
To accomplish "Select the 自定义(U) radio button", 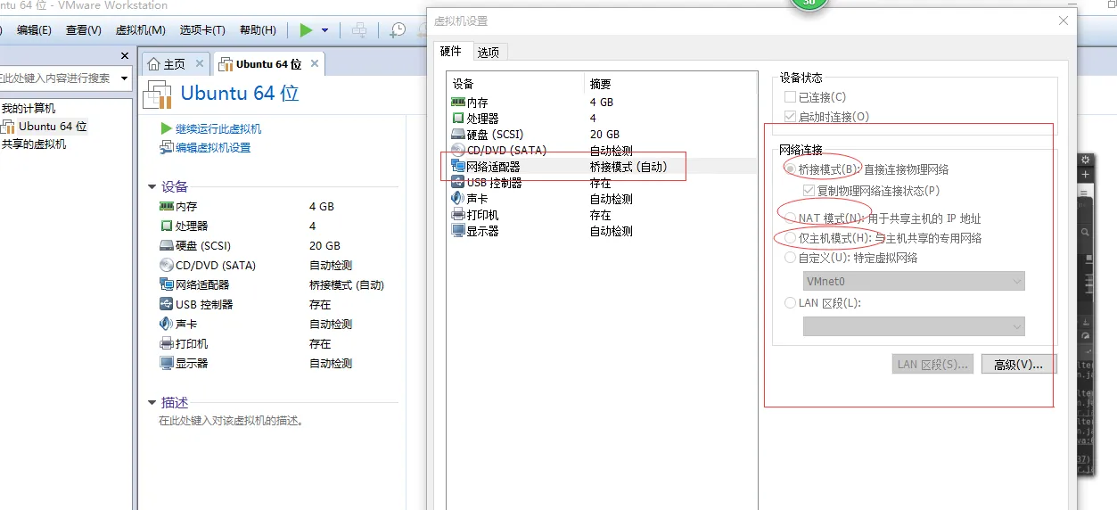I will (790, 258).
